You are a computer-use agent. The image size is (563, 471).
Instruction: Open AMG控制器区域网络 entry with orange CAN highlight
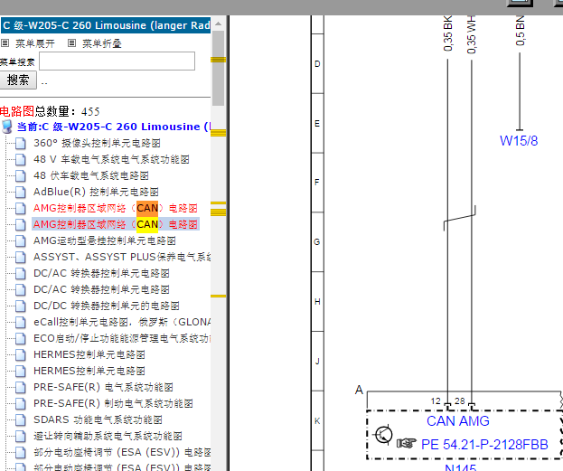[116, 208]
